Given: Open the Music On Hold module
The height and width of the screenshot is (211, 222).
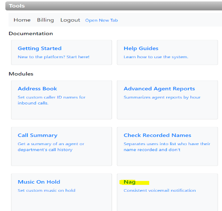Looking at the screenshot, I should click(39, 182).
